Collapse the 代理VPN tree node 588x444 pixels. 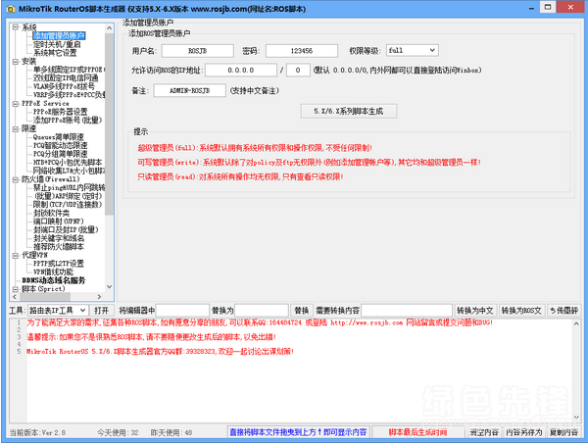[x=16, y=256]
